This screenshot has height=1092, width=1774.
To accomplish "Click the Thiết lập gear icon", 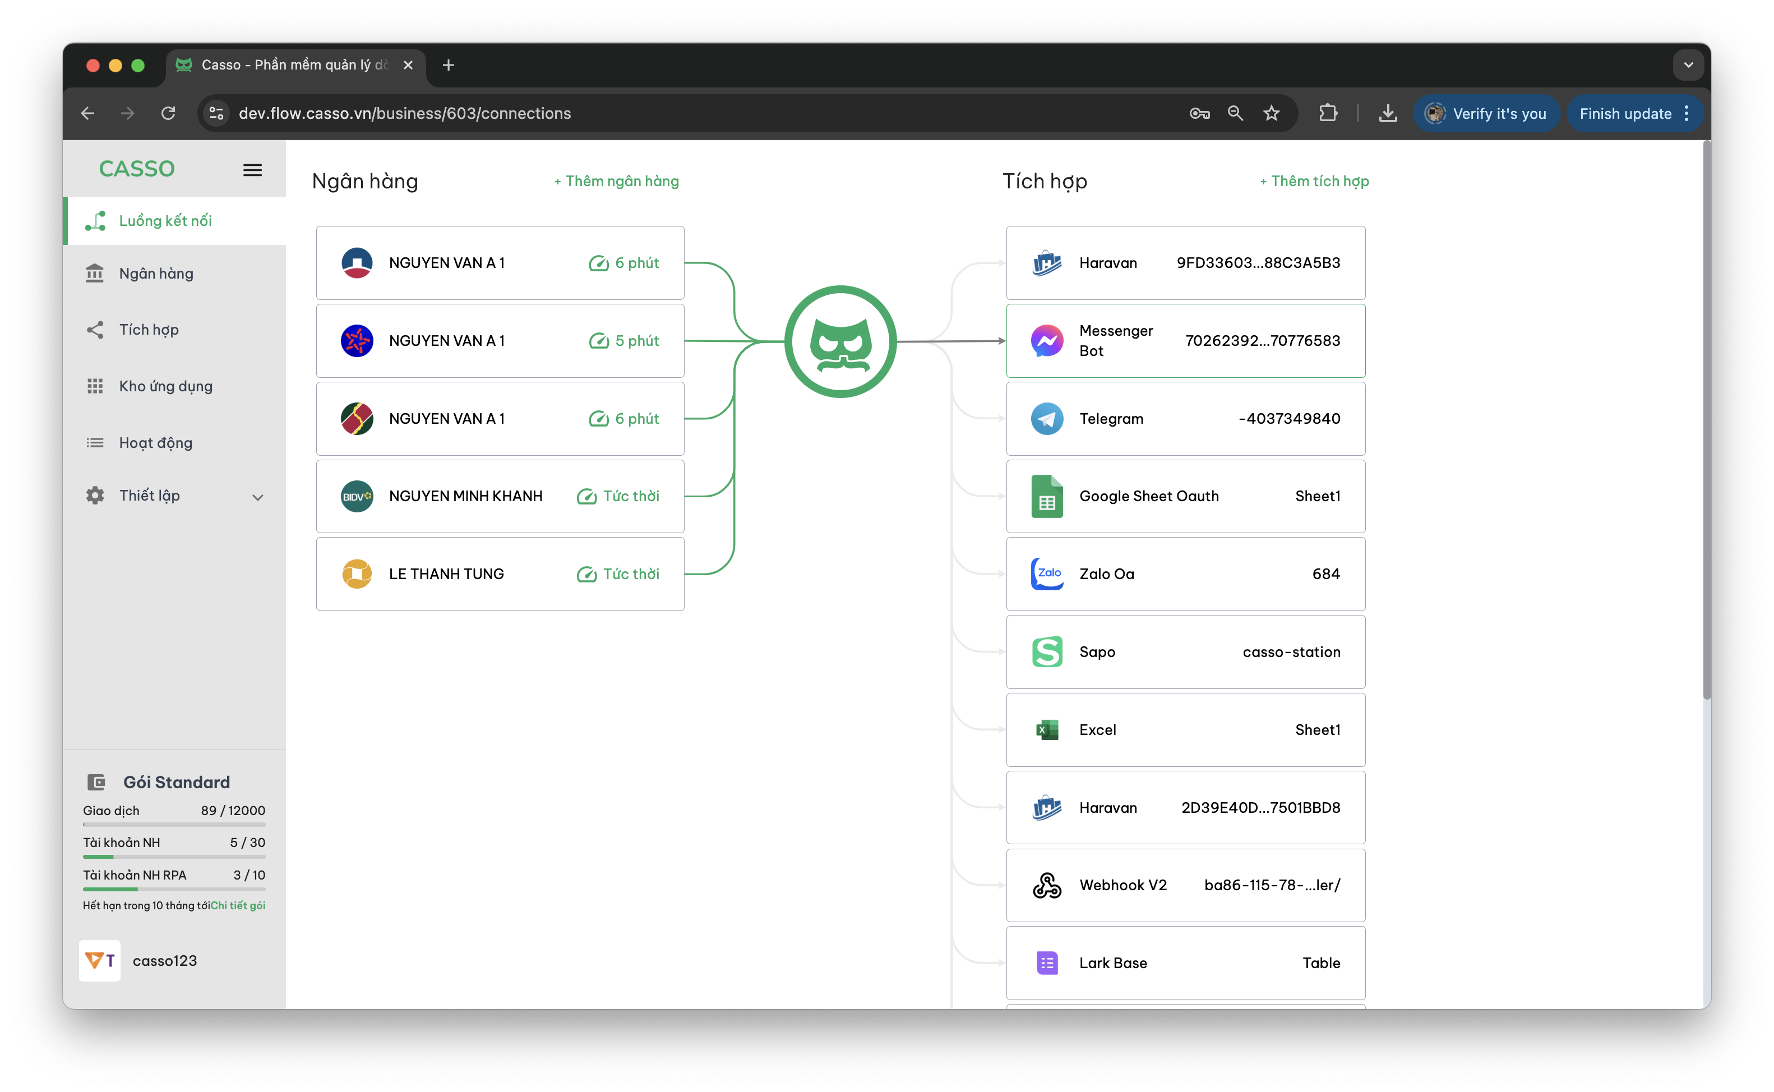I will click(95, 496).
